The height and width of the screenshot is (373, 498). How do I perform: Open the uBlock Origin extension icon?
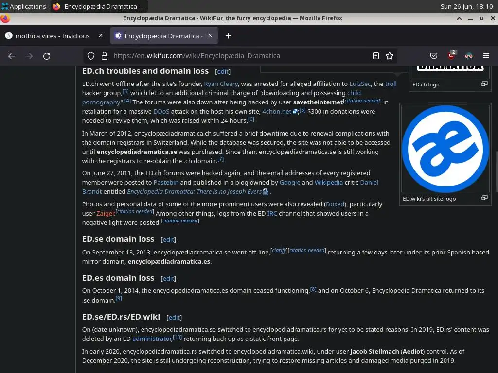(x=451, y=55)
